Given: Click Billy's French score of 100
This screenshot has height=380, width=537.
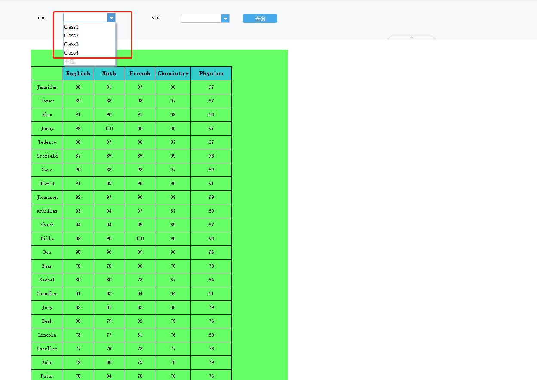Looking at the screenshot, I should click(140, 238).
